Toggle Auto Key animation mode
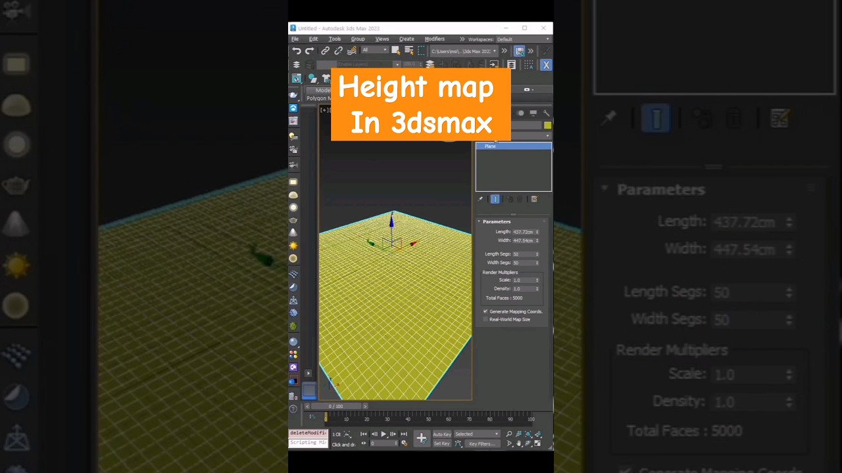Image resolution: width=842 pixels, height=473 pixels. point(442,434)
